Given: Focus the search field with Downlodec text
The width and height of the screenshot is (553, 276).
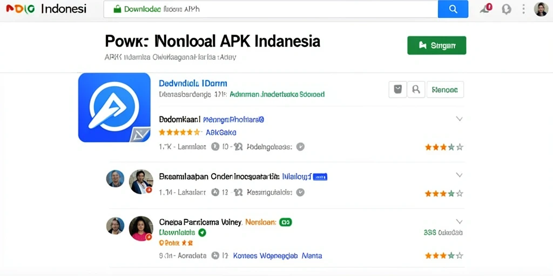Looking at the screenshot, I should (x=271, y=9).
